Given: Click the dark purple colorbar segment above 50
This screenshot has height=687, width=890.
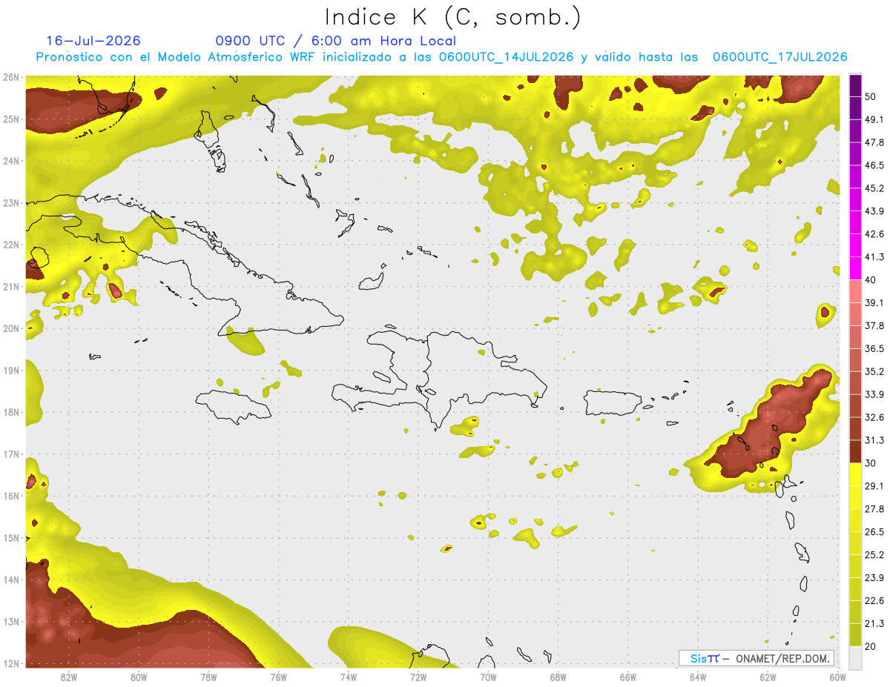Looking at the screenshot, I should tap(855, 85).
